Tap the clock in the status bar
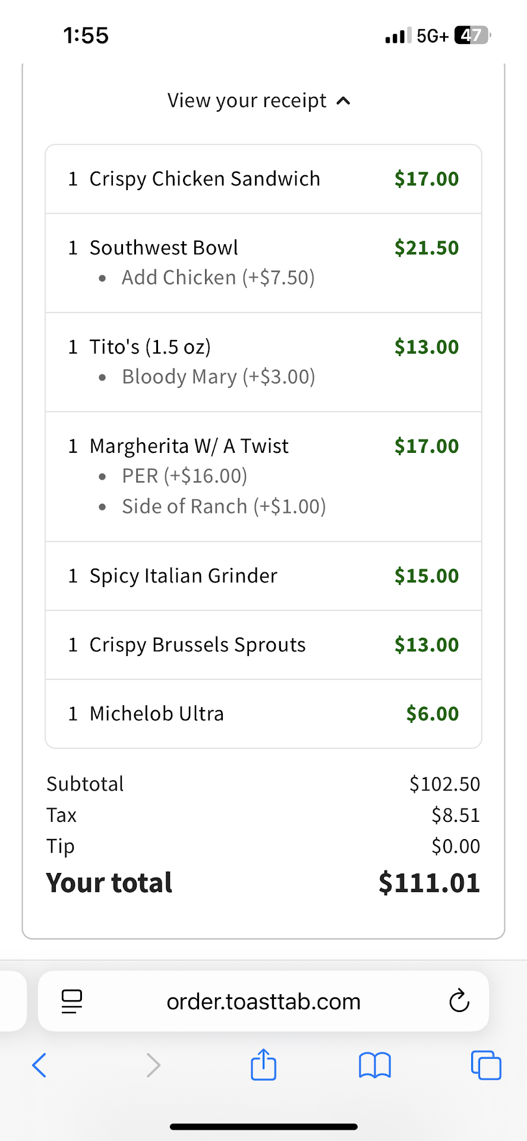Screen dimensions: 527x1141 86,36
